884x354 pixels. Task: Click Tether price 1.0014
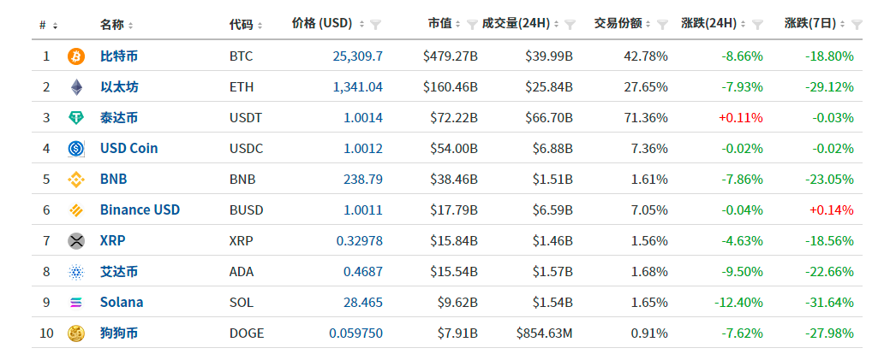click(363, 118)
